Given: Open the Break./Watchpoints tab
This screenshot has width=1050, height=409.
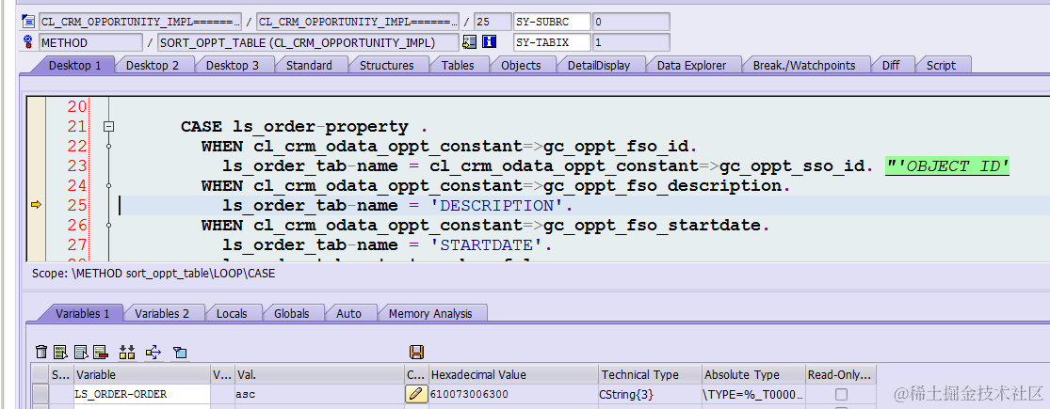Looking at the screenshot, I should 804,65.
